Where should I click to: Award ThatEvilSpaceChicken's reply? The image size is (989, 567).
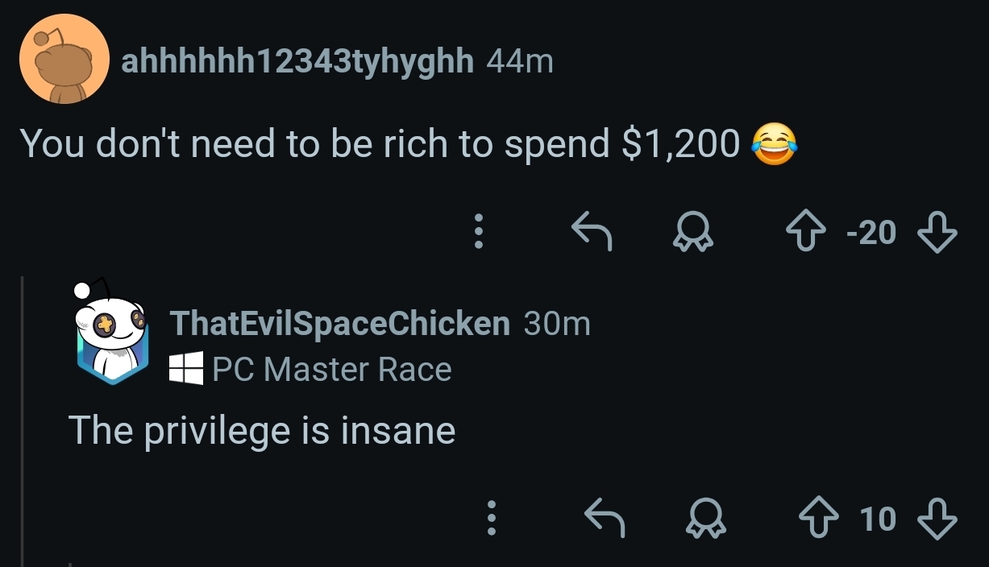tap(705, 519)
